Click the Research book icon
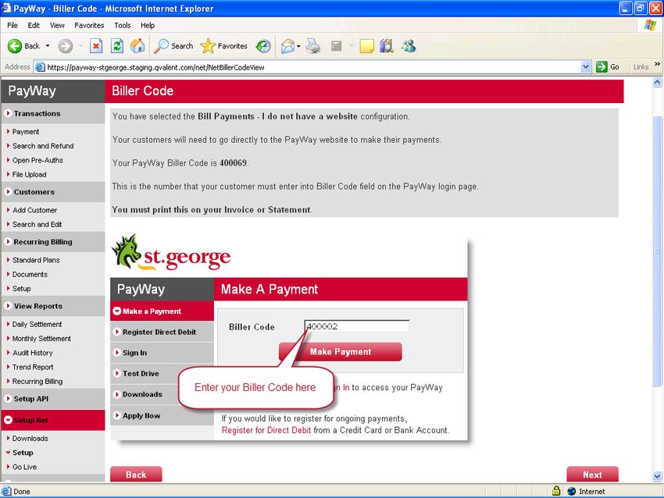This screenshot has width=664, height=498. point(386,46)
